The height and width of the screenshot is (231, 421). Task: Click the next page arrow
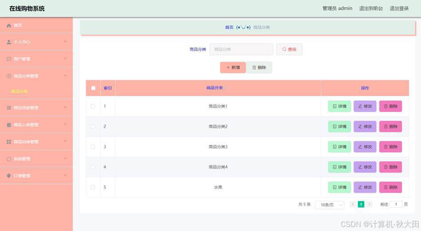click(x=369, y=204)
